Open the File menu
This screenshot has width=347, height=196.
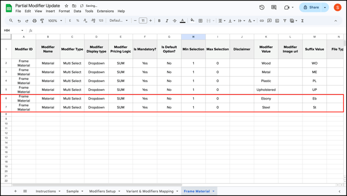[18, 11]
